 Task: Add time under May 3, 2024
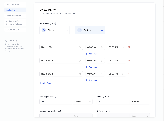click(91, 80)
